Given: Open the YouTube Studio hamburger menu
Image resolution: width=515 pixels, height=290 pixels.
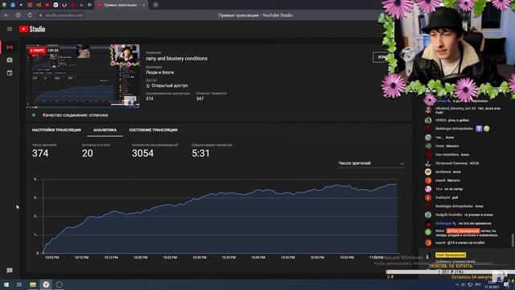Looking at the screenshot, I should tap(10, 29).
